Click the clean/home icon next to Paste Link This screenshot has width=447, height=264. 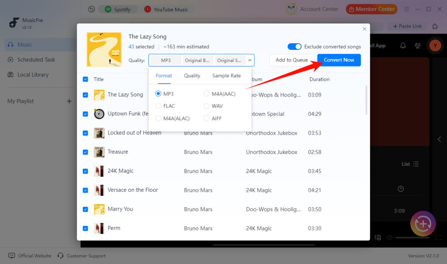click(435, 26)
